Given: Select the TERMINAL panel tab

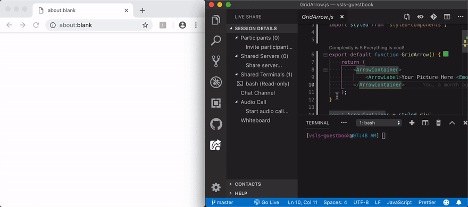Looking at the screenshot, I should click(x=317, y=123).
